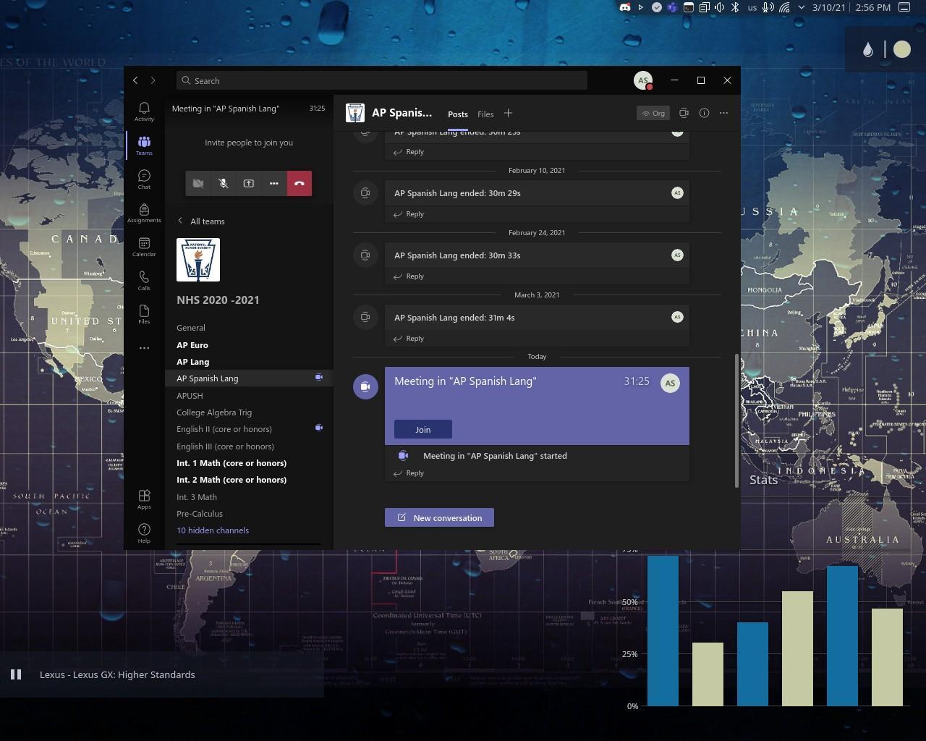Start a New conversation

(x=439, y=517)
